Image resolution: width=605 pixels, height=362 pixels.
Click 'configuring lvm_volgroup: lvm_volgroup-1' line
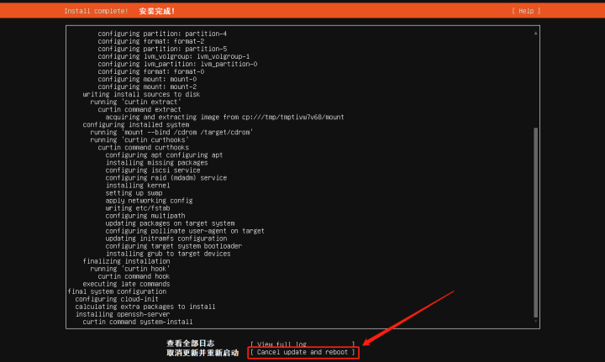coord(174,56)
